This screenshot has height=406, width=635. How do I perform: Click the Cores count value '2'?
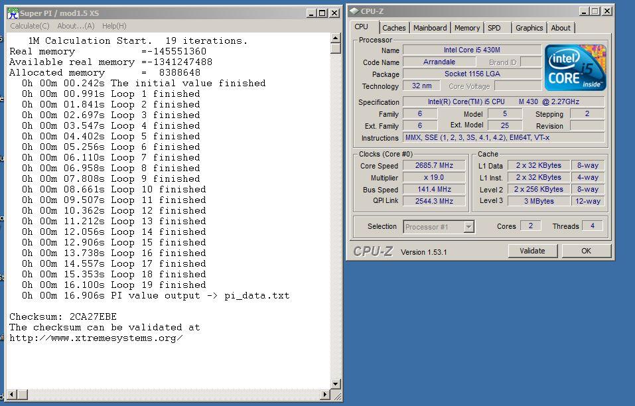pyautogui.click(x=531, y=226)
